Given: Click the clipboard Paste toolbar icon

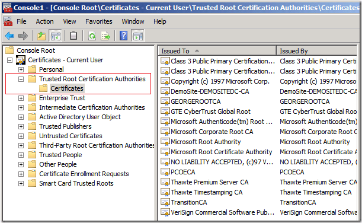Looking at the screenshot, I should (x=73, y=36).
